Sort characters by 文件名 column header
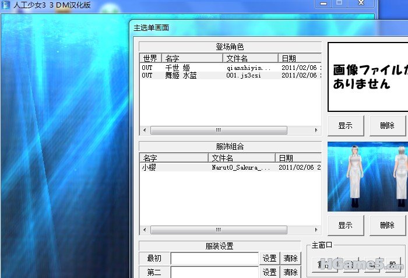The height and width of the screenshot is (278, 408). pos(250,58)
